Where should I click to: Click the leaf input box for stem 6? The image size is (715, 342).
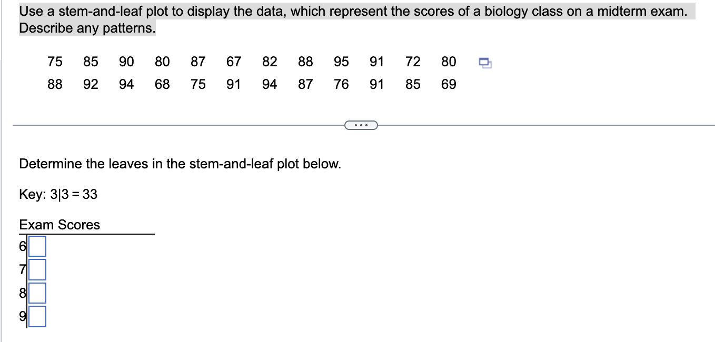(37, 246)
